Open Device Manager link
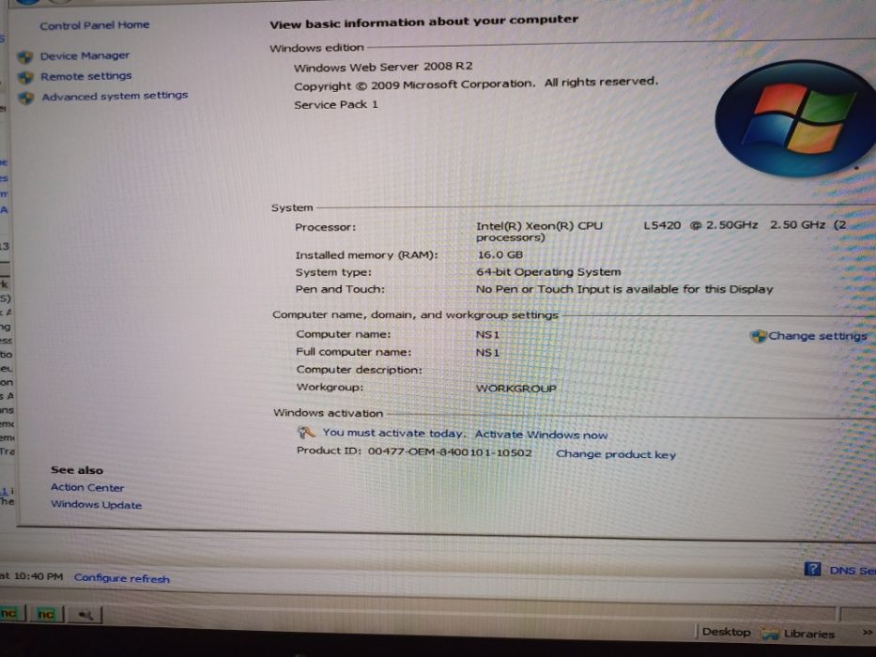The height and width of the screenshot is (657, 876). tap(85, 56)
